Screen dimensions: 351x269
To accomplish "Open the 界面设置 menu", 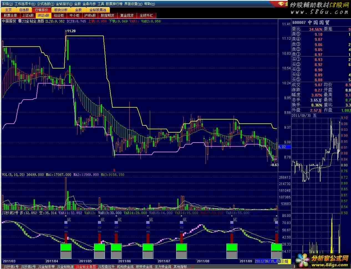I will (133, 4).
